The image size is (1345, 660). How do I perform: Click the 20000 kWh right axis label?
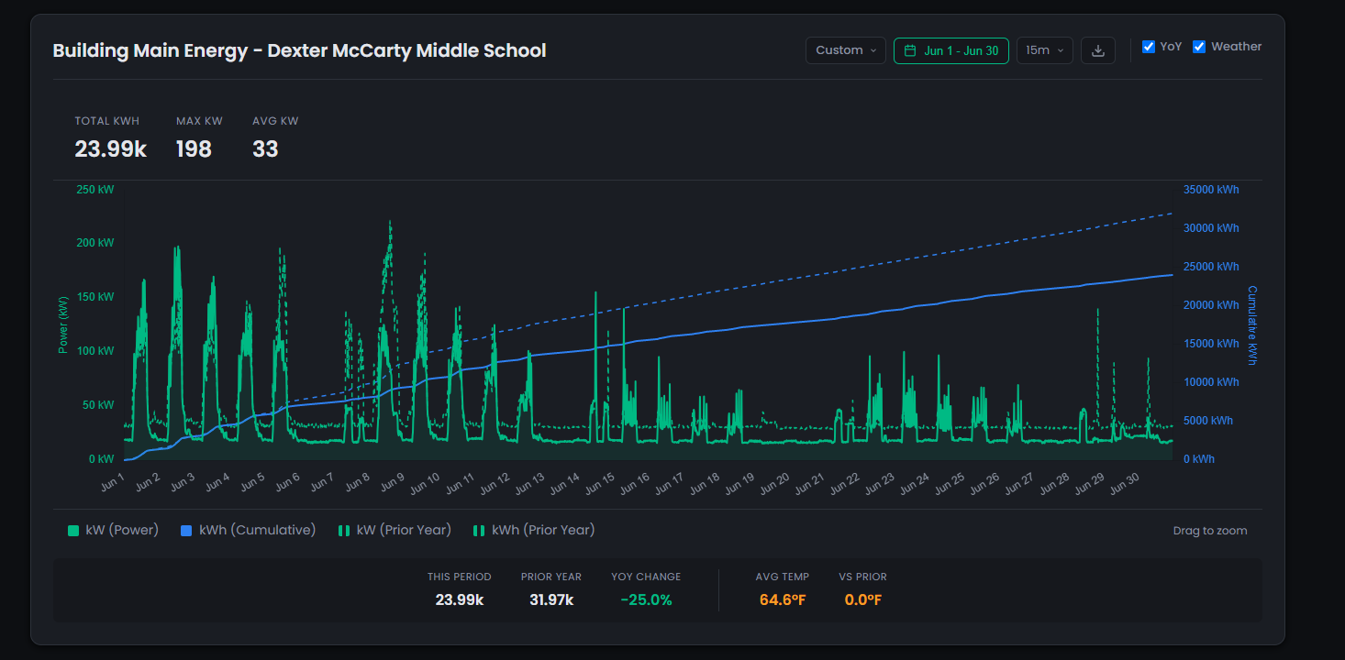coord(1211,305)
